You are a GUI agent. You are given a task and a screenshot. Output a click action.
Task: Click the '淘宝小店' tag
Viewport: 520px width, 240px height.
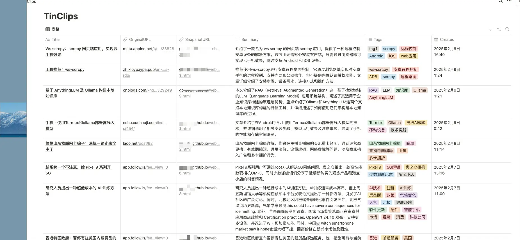tap(406, 174)
